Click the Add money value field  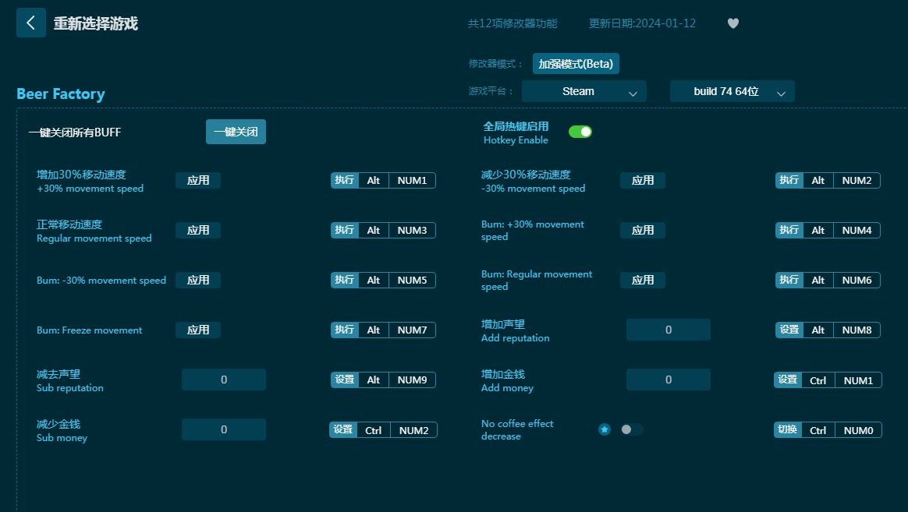coord(668,380)
